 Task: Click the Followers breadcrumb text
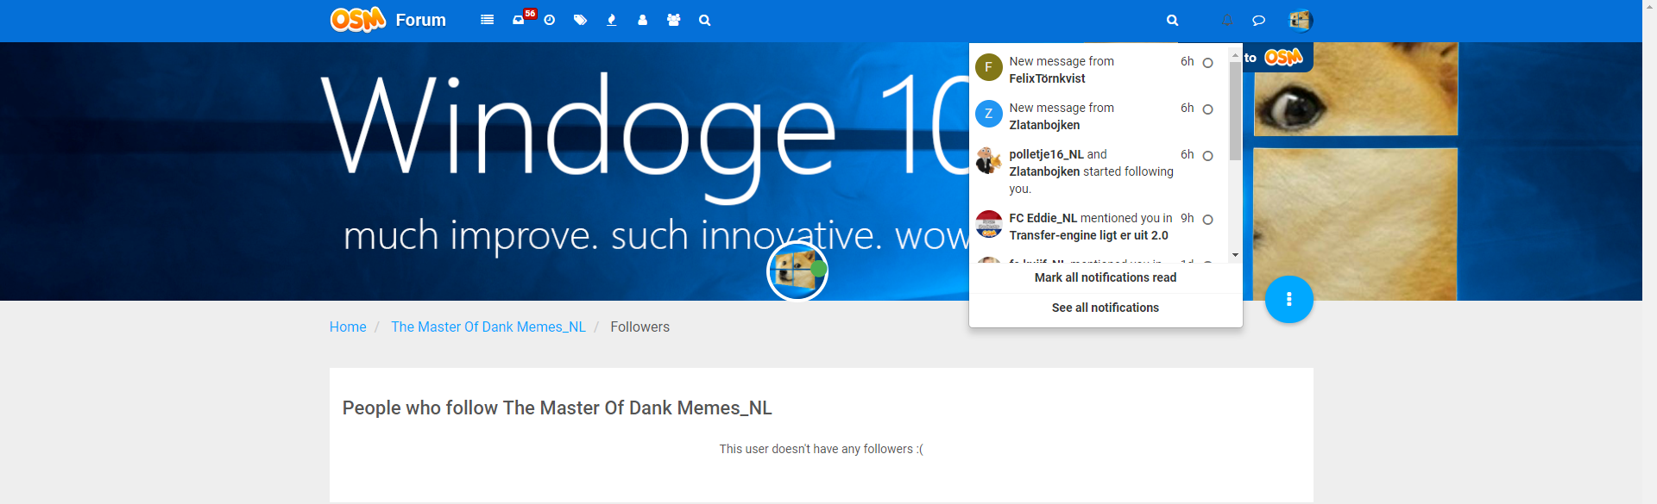click(639, 327)
